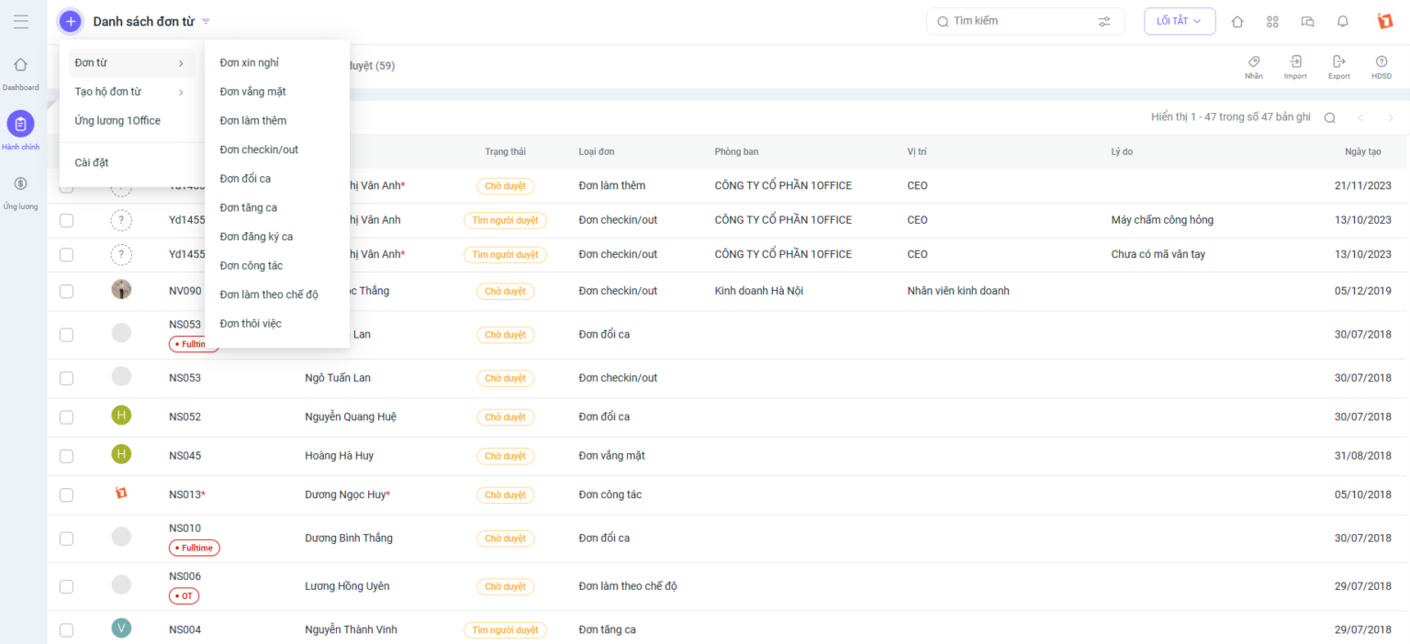This screenshot has height=644, width=1410.
Task: Open Ứng lương module in sidebar
Action: tap(20, 191)
